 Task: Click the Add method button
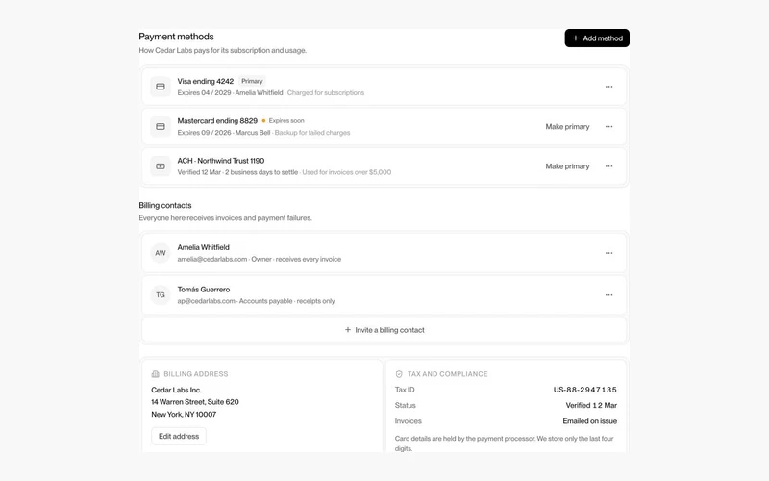tap(597, 38)
